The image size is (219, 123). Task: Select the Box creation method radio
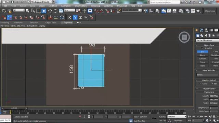click(x=212, y=84)
